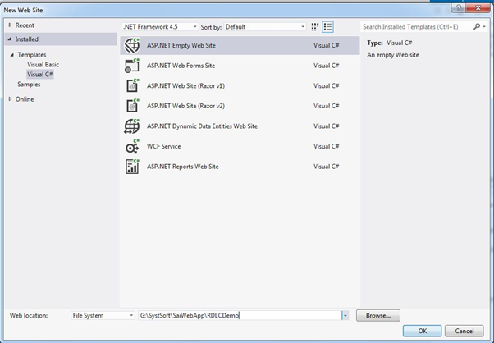The height and width of the screenshot is (343, 494).
Task: Click the 'An empty Web site' description
Action: click(x=393, y=55)
